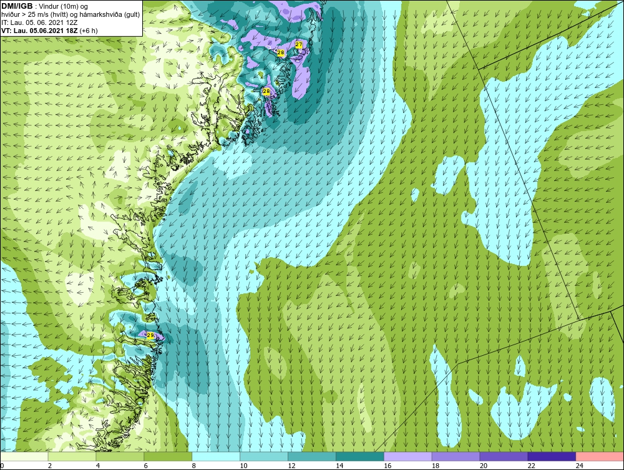This screenshot has width=624, height=470.
Task: Click the DMI/IGB title in the legend box
Action: (17, 6)
